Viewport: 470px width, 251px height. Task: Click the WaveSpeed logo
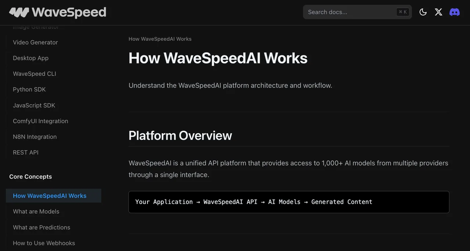coord(58,12)
